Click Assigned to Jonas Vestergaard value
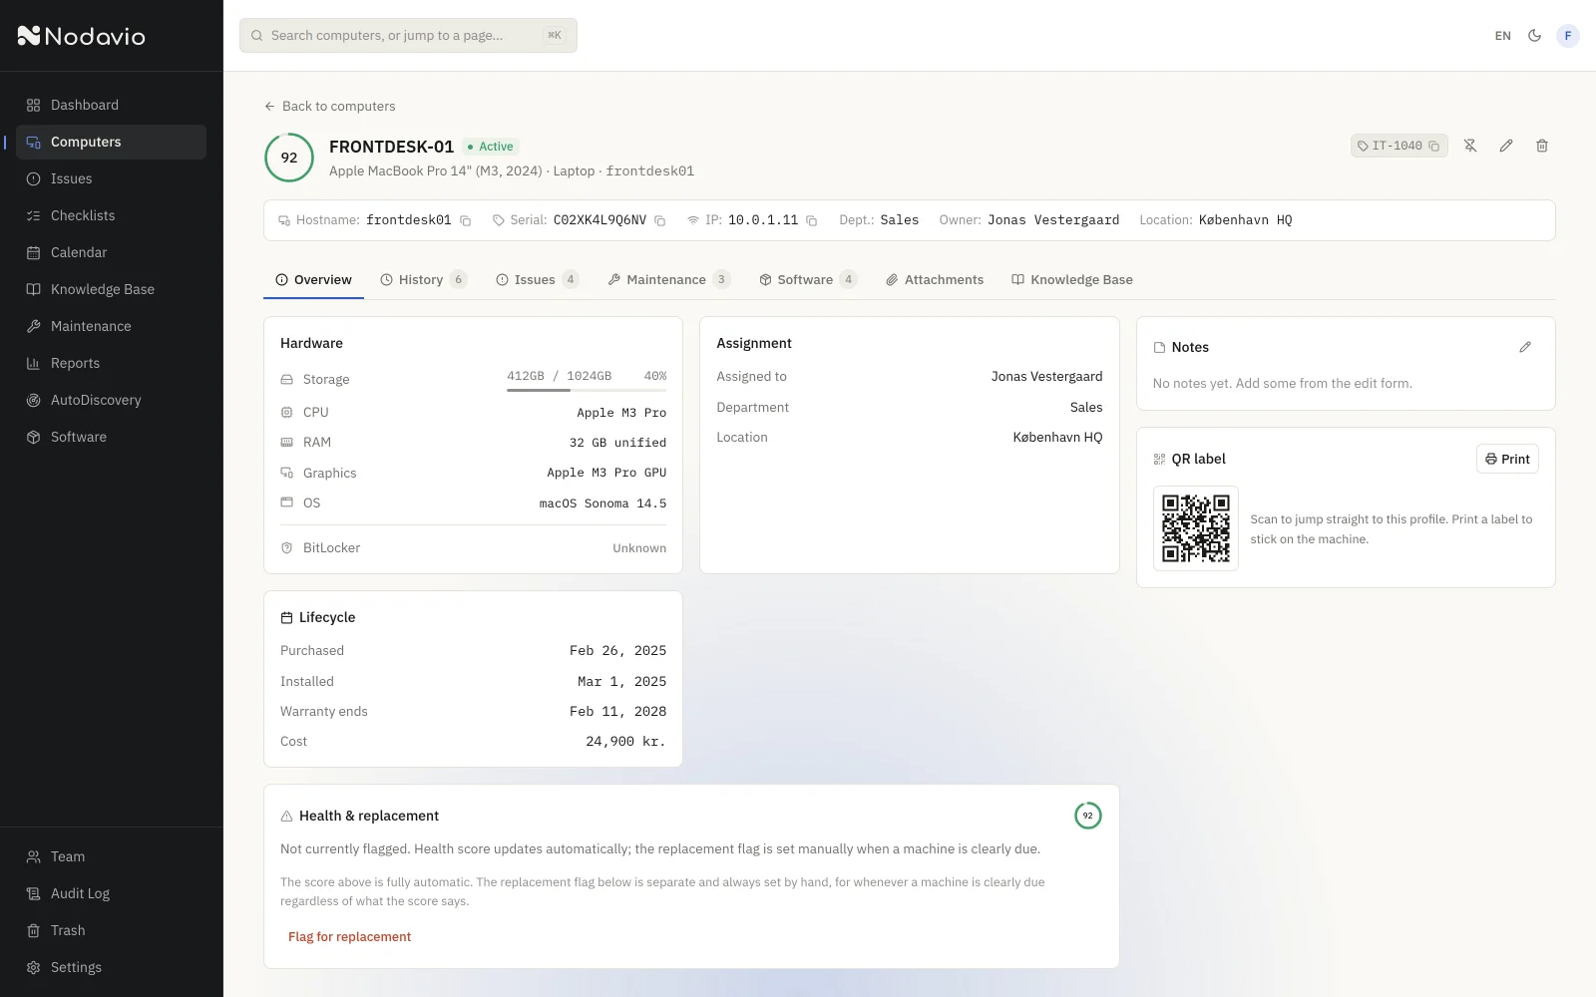 tap(1046, 377)
